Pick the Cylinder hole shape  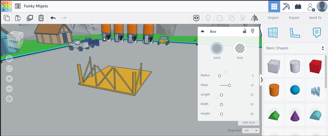click(x=295, y=67)
